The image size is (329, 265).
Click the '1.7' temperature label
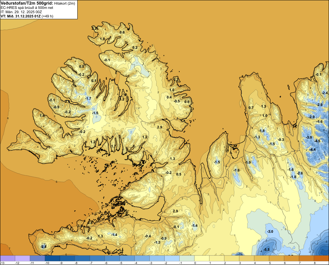(x=113, y=146)
